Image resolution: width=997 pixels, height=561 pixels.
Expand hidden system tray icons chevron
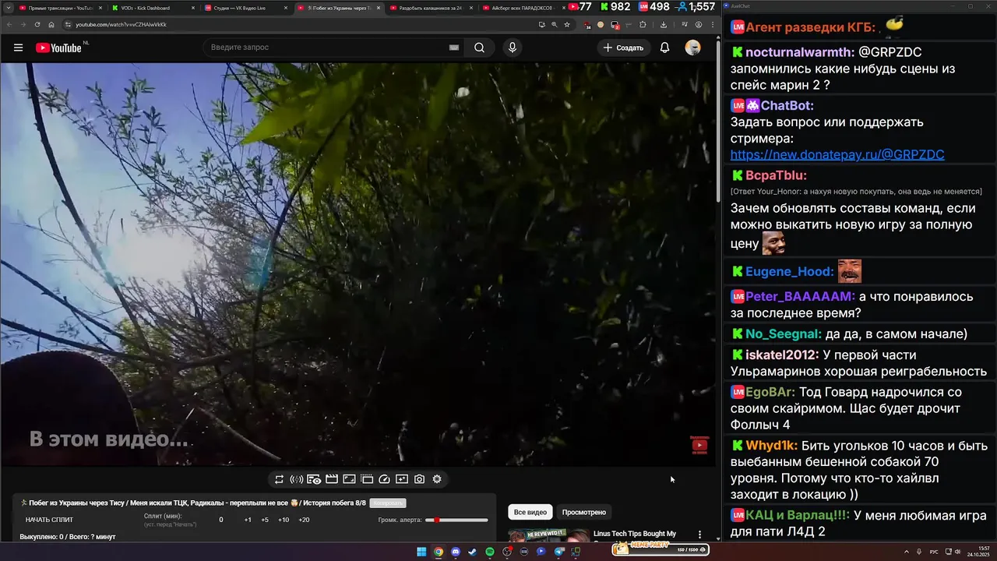pyautogui.click(x=907, y=552)
